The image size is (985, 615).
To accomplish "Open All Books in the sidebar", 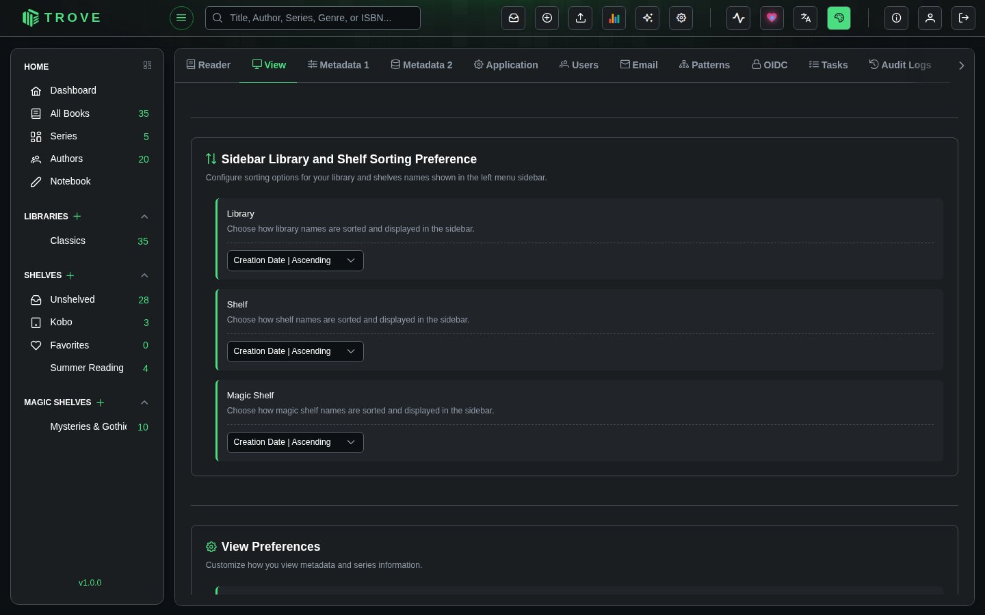I will tap(87, 113).
